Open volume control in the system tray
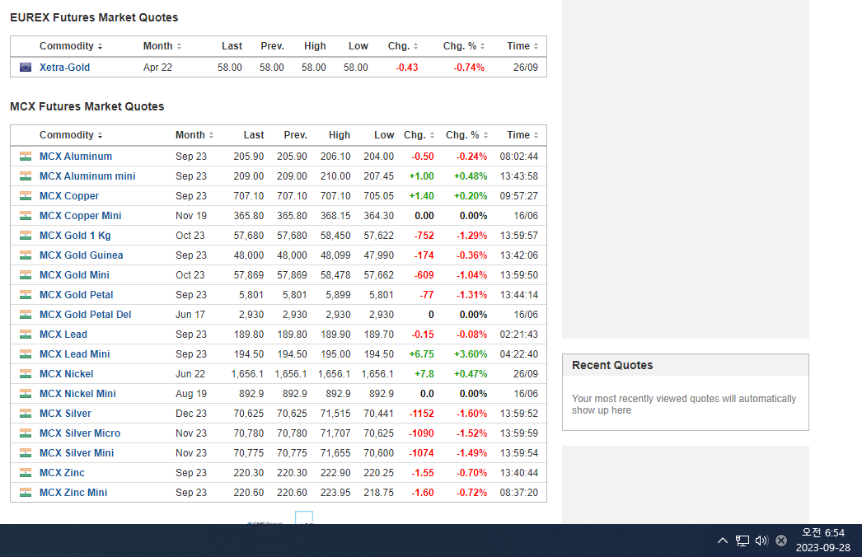 point(761,541)
